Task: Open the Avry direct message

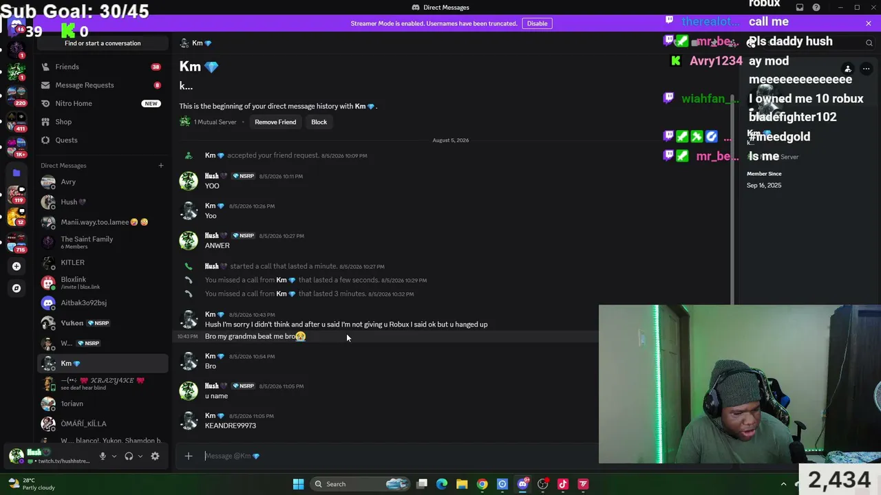Action: (102, 182)
